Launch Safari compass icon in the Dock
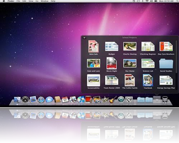Screen dimensions: 179x143 click(x=41, y=100)
